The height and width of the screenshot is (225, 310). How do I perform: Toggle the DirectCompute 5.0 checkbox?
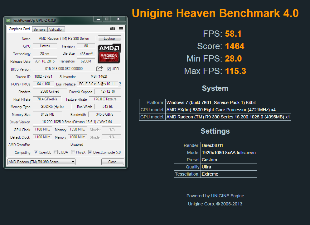pyautogui.click(x=90, y=152)
